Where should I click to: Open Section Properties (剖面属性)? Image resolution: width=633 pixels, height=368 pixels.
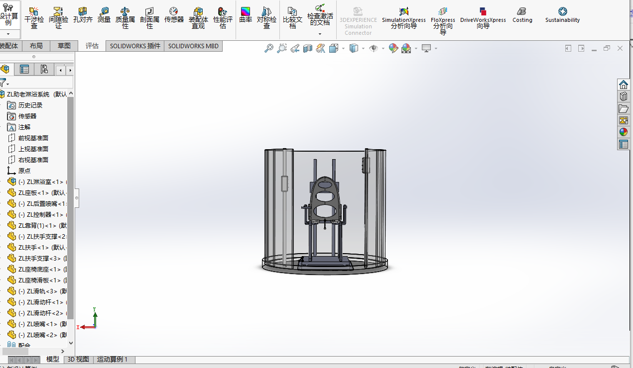[x=149, y=18]
